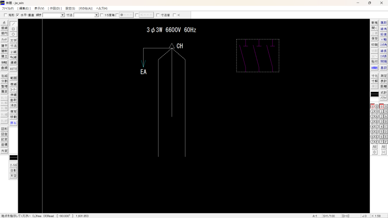Open the 設定(S) menu

point(70,8)
